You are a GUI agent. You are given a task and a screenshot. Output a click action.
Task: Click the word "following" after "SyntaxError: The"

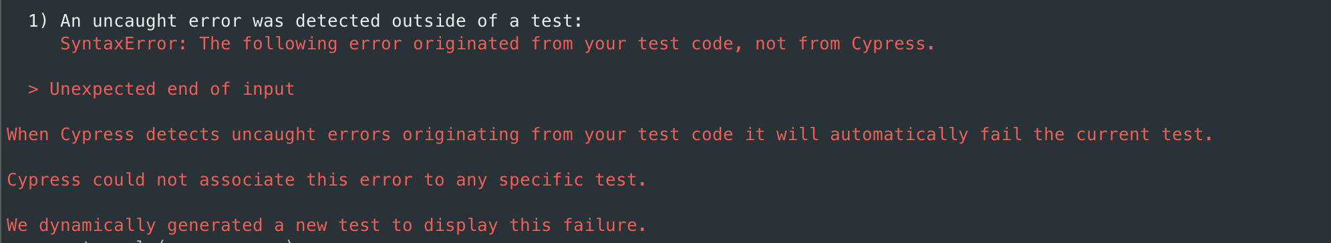point(290,44)
